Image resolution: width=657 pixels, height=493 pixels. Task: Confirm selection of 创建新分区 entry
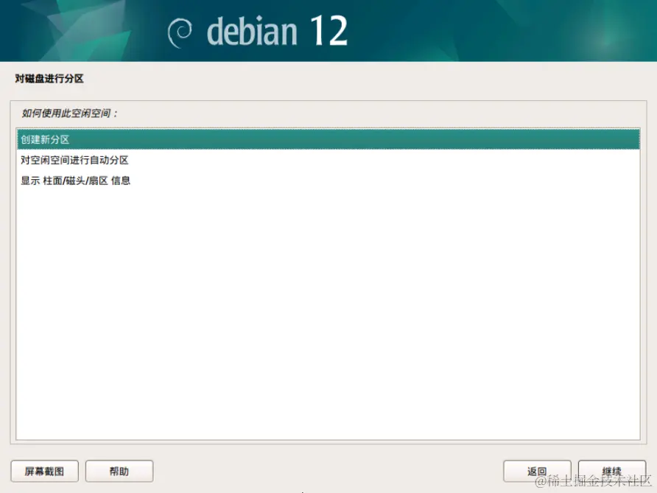44,139
